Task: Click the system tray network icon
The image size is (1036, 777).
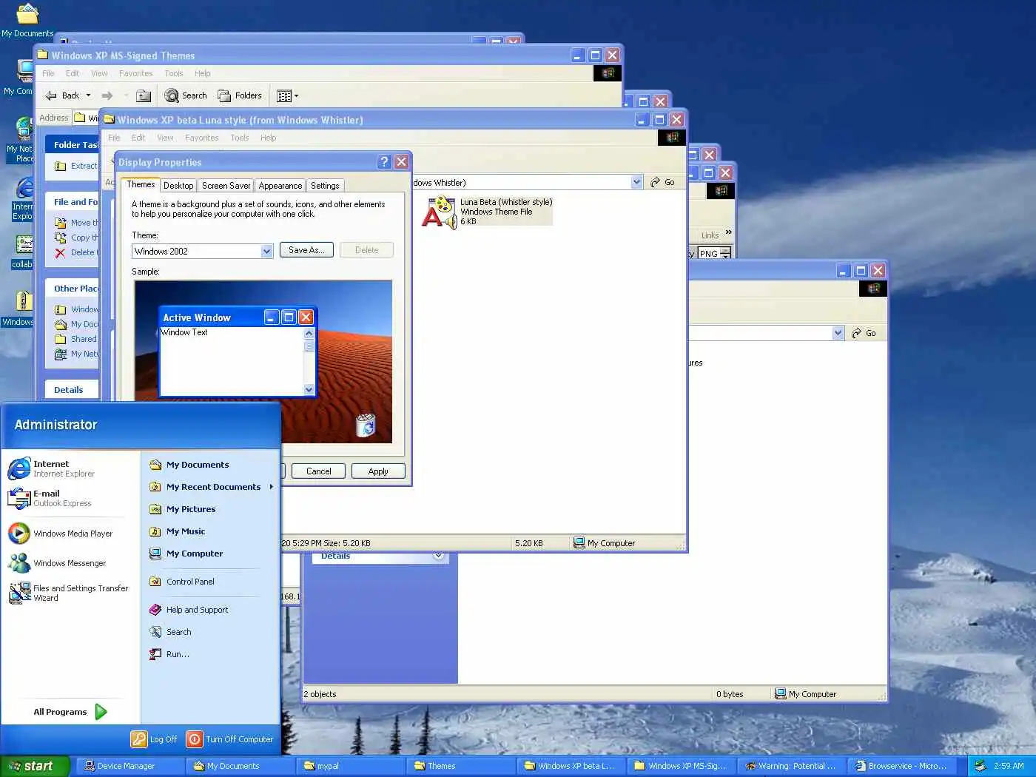Action: coord(980,766)
